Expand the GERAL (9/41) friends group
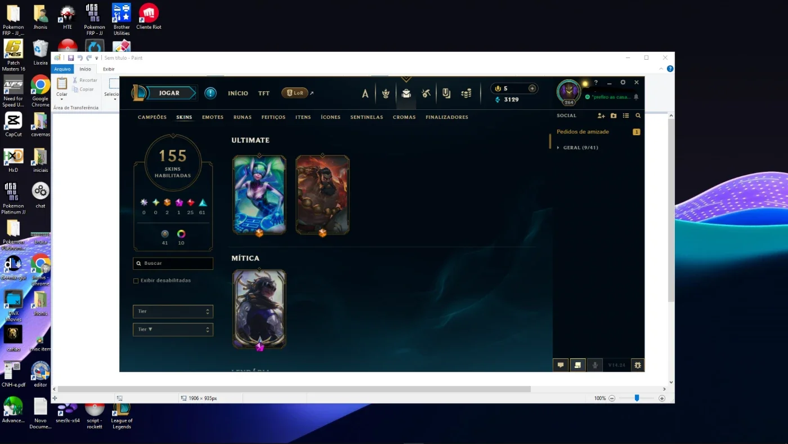Image resolution: width=788 pixels, height=444 pixels. click(x=577, y=148)
